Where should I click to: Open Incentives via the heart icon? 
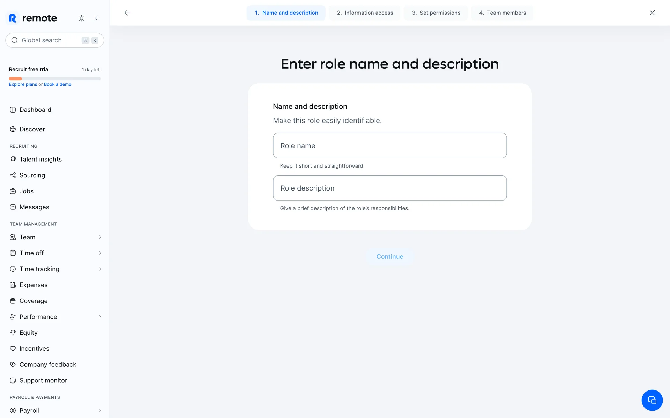(13, 349)
